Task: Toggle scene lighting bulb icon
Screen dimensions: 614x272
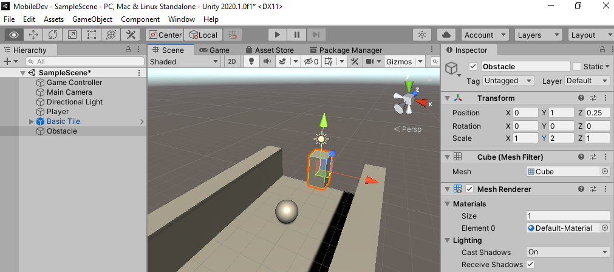Action: point(252,61)
